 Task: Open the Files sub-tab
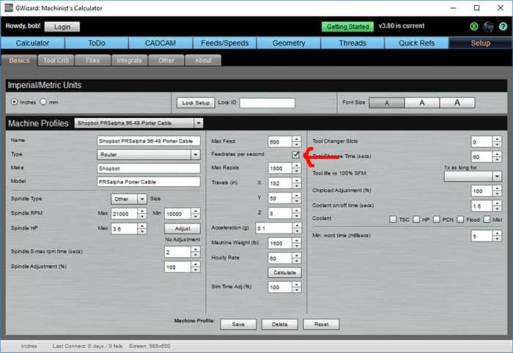click(x=92, y=61)
